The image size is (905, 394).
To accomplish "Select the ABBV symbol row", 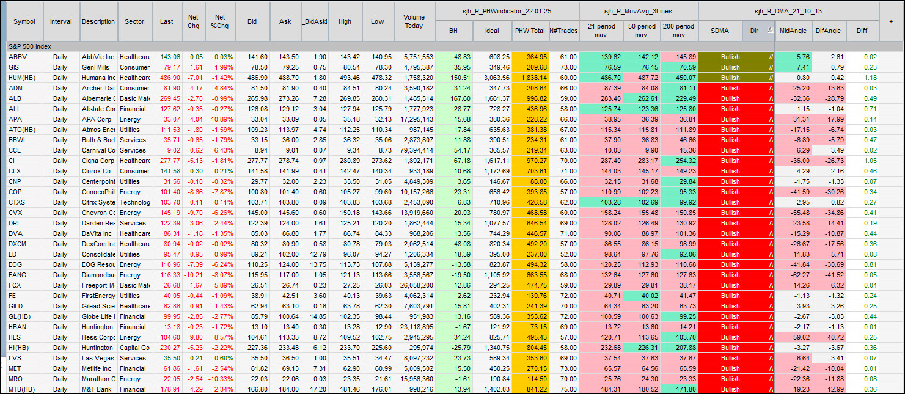I will 24,57.
